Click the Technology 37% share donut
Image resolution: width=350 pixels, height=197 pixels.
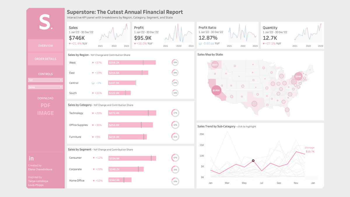pyautogui.click(x=175, y=113)
